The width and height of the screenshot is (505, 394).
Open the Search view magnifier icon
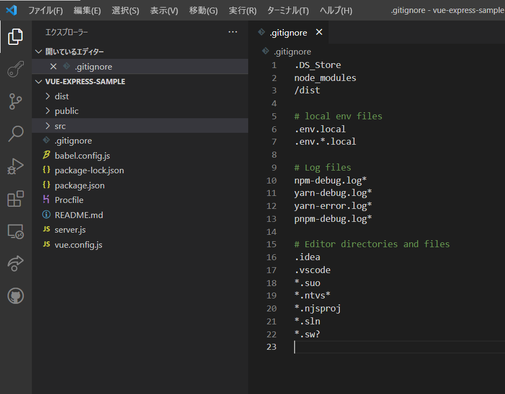tap(16, 134)
